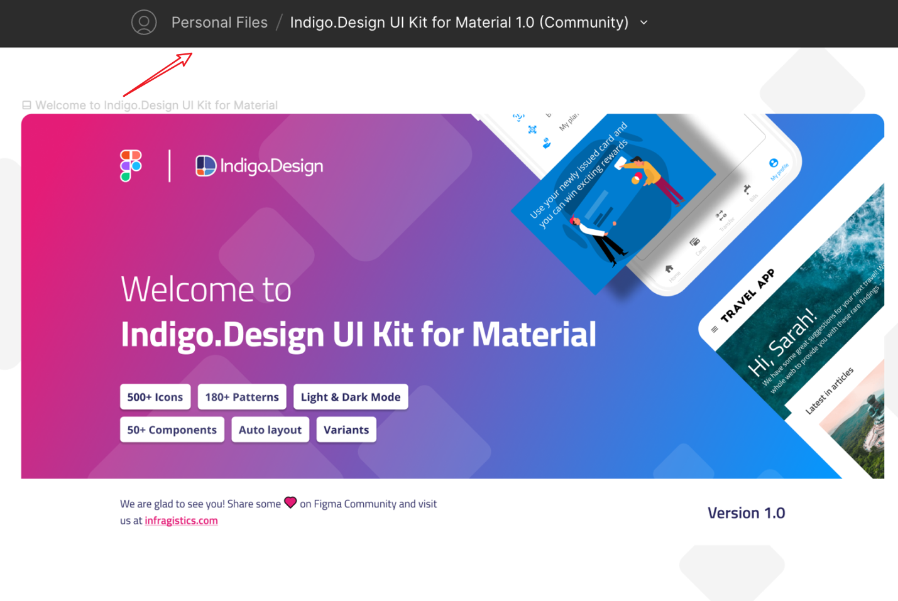Click the Transfer icon in phone mockup

pyautogui.click(x=720, y=215)
